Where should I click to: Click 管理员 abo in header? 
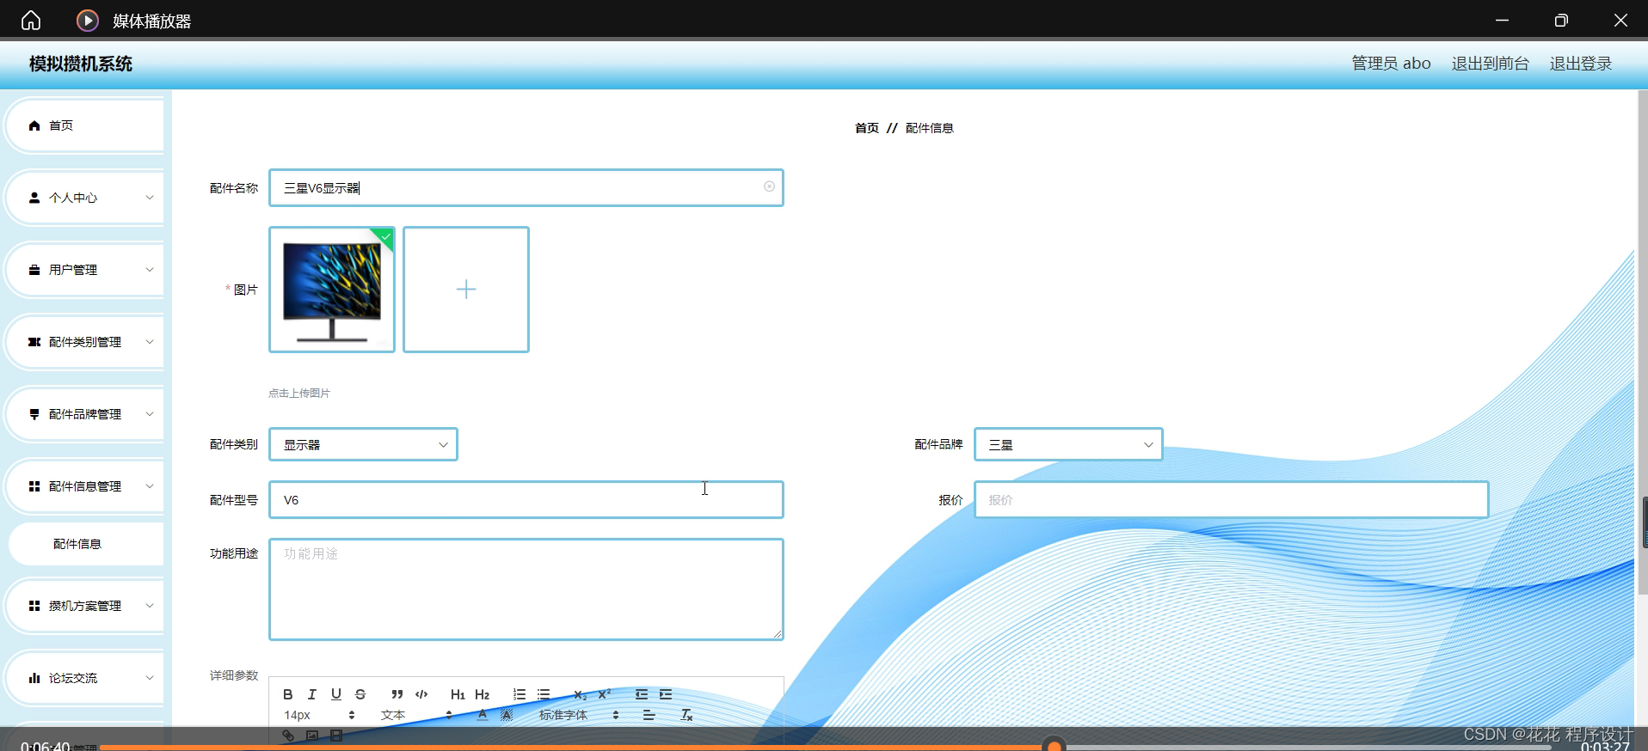[1391, 64]
